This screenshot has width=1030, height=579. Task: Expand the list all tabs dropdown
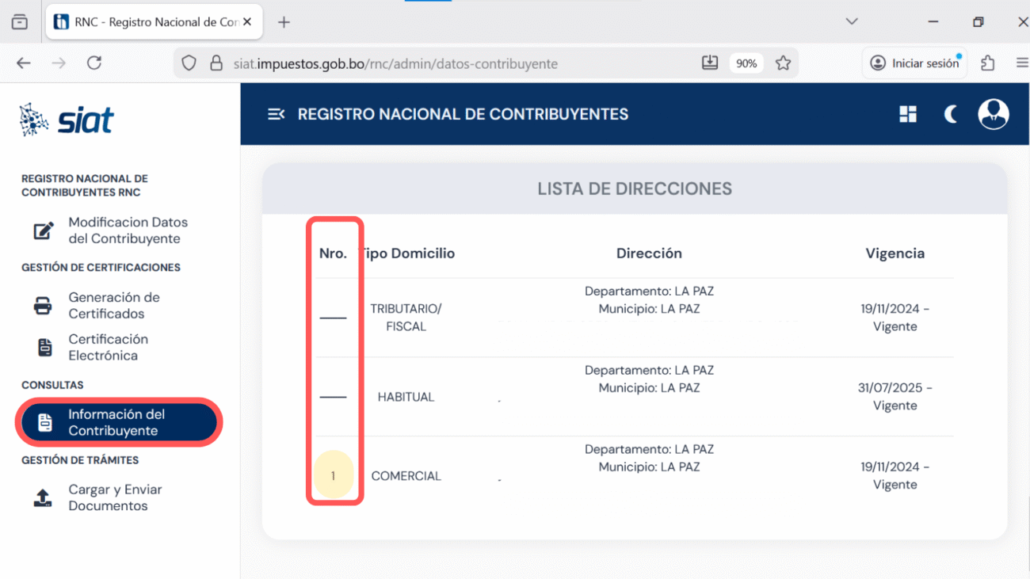point(852,21)
